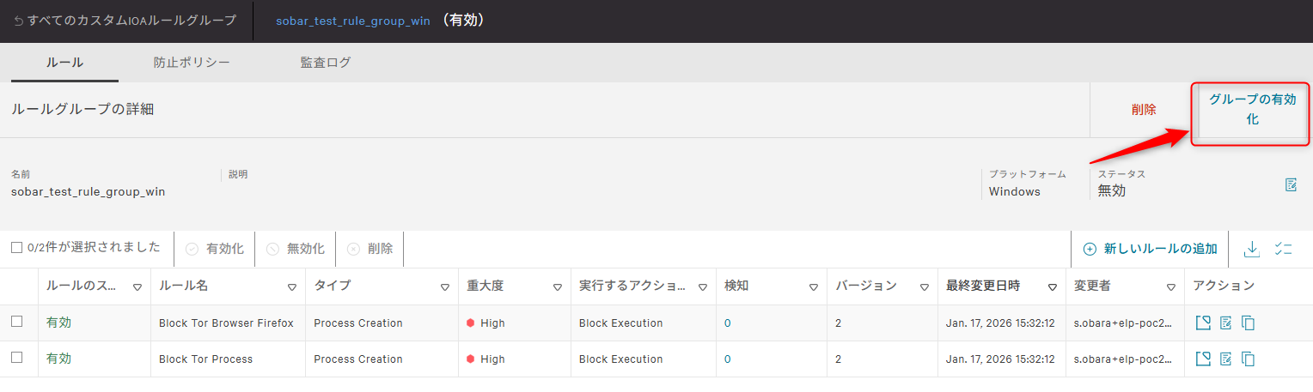
Task: Check the Block Tor Browser Firefox row checkbox
Action: pyautogui.click(x=16, y=322)
